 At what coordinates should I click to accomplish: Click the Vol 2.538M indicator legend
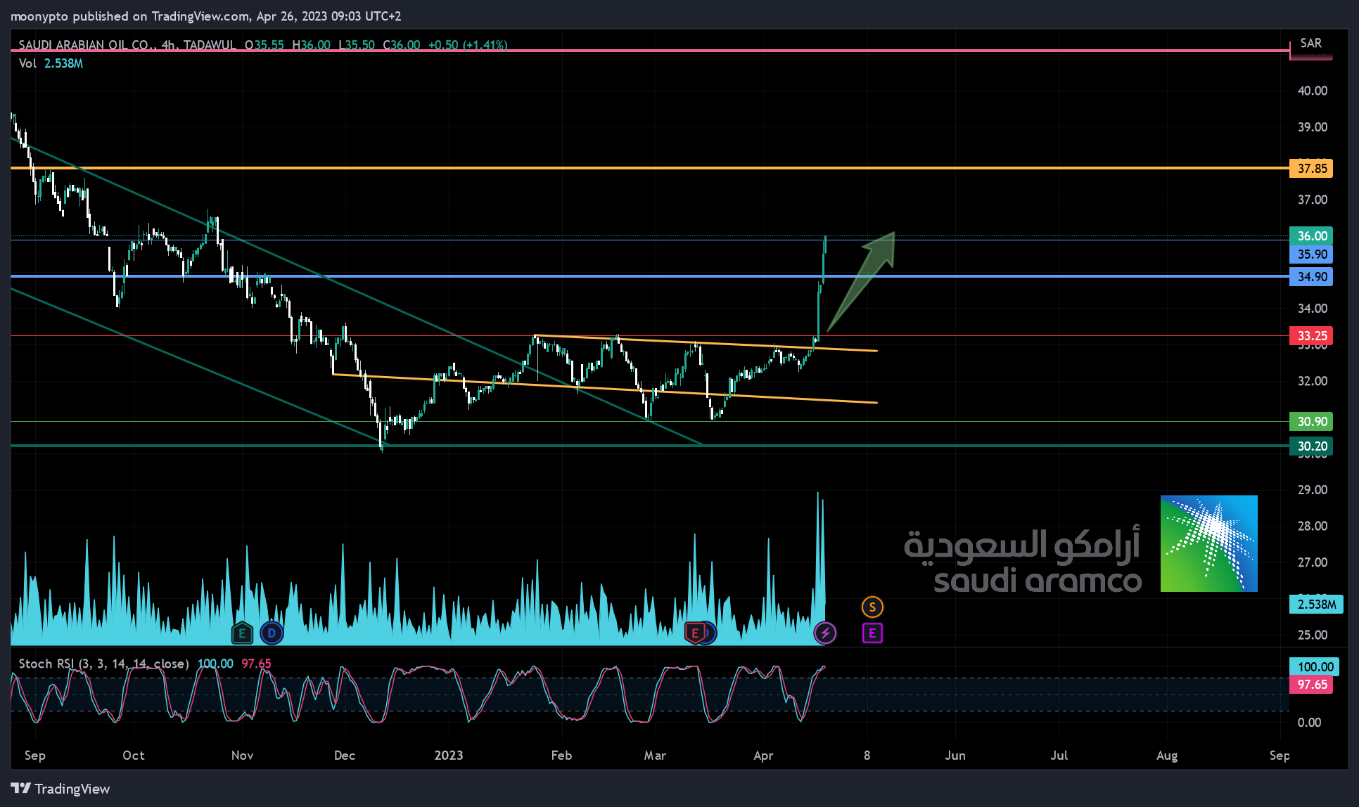coord(51,63)
